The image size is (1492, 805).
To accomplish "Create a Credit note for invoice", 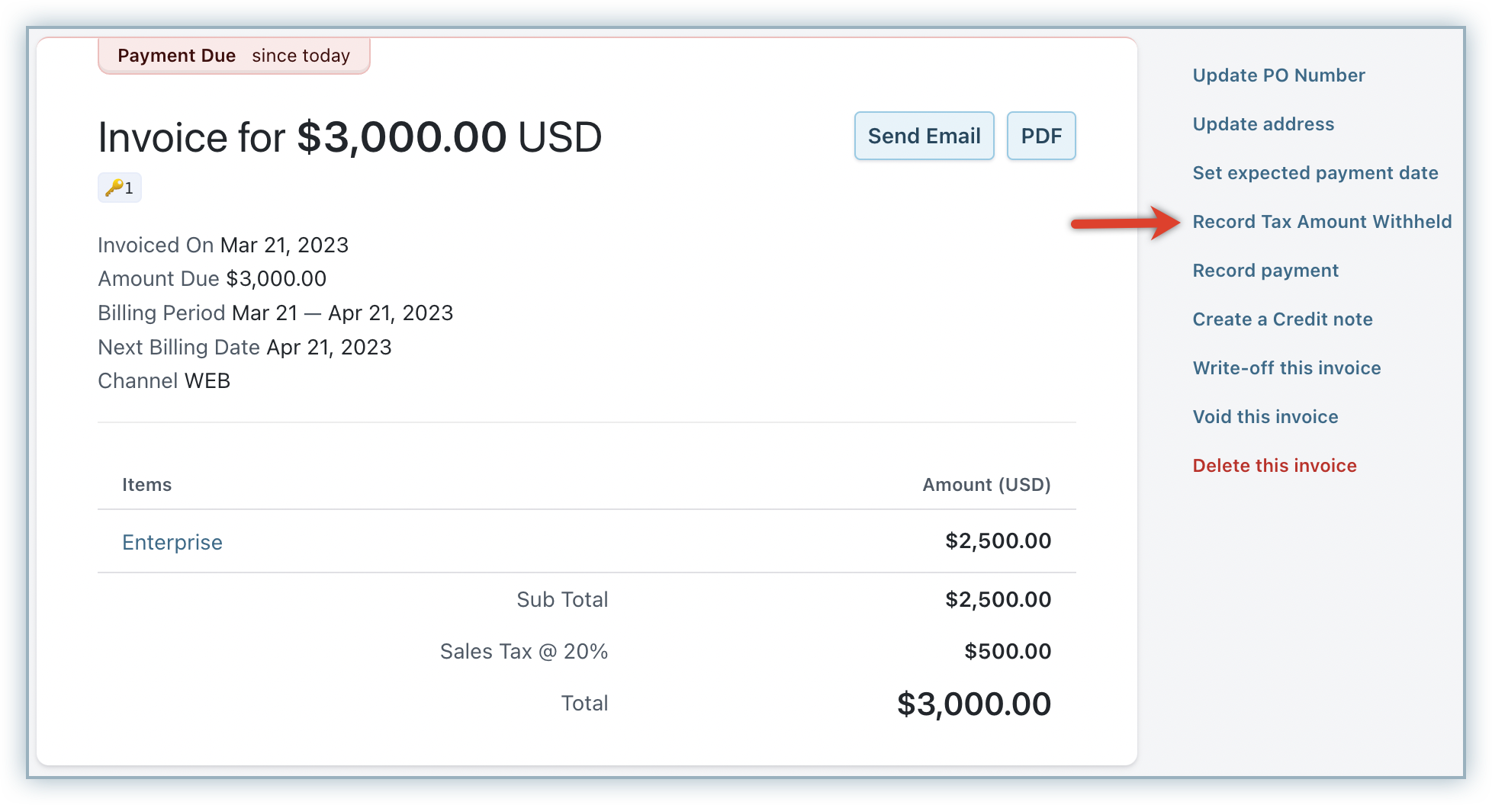I will point(1282,319).
